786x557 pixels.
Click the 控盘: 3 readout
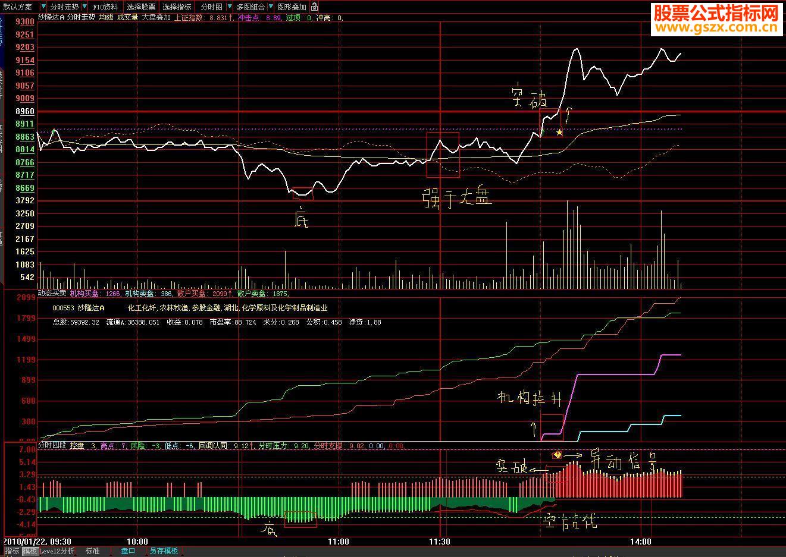[x=83, y=446]
